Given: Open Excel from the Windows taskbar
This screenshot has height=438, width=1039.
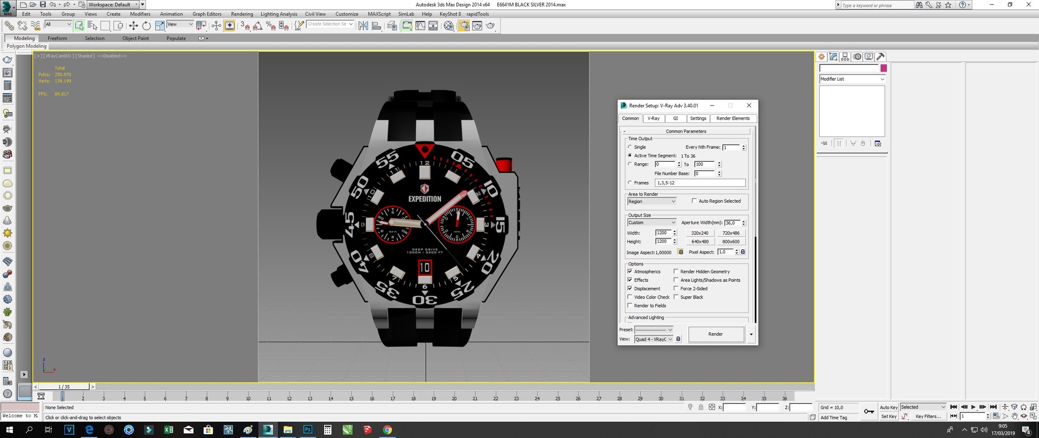Looking at the screenshot, I should pyautogui.click(x=168, y=430).
